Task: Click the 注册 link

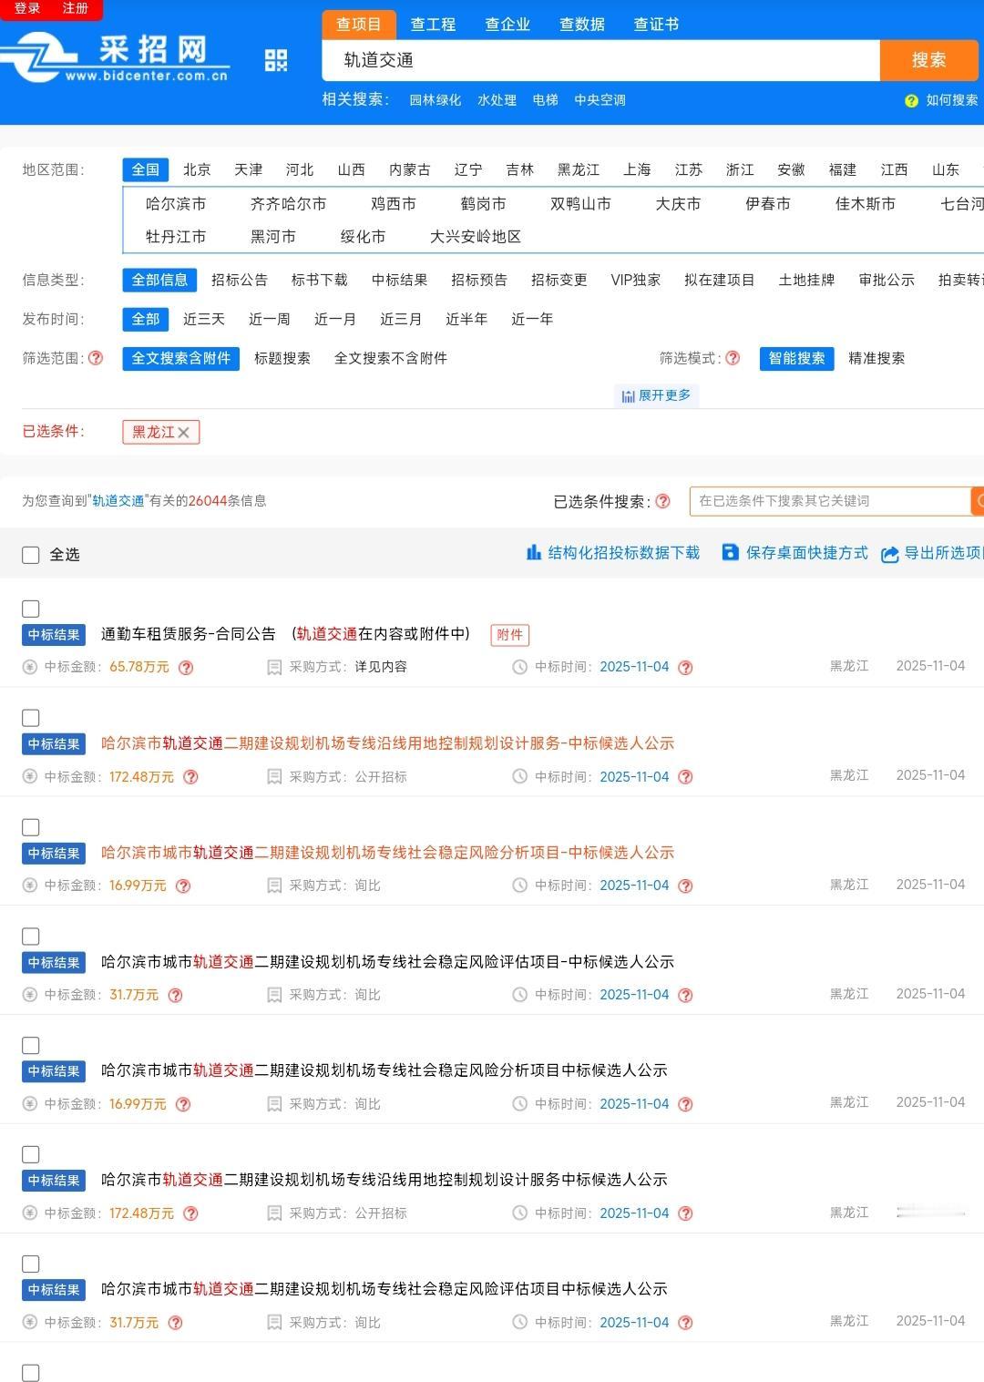Action: click(76, 8)
